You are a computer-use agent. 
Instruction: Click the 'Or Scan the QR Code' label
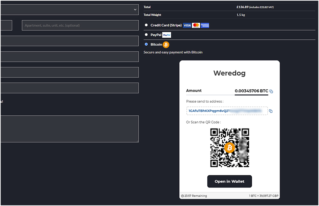tap(204, 122)
